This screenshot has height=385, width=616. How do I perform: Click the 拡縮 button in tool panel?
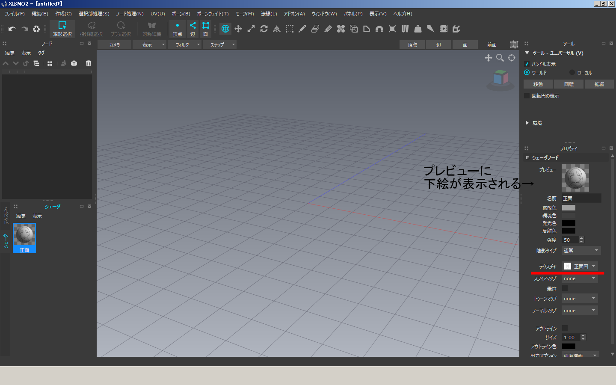tap(599, 84)
